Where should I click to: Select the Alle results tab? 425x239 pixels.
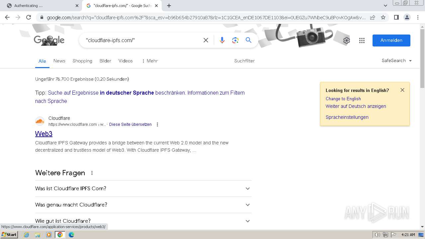click(x=42, y=61)
